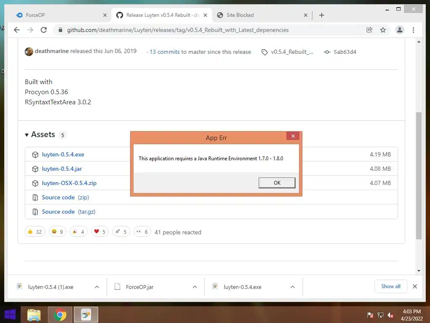Download luyten-OSX-0.5.4.zip asset
The width and height of the screenshot is (430, 323).
click(x=69, y=183)
